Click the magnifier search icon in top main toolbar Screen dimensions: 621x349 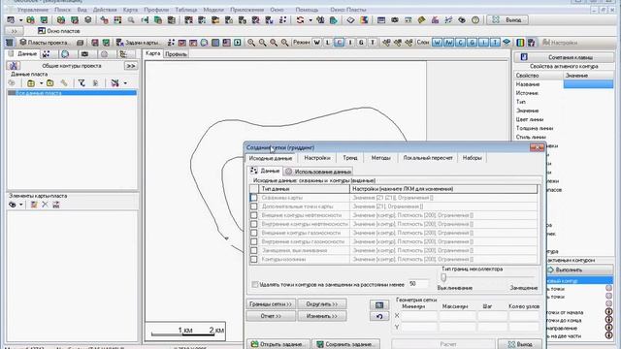131,19
